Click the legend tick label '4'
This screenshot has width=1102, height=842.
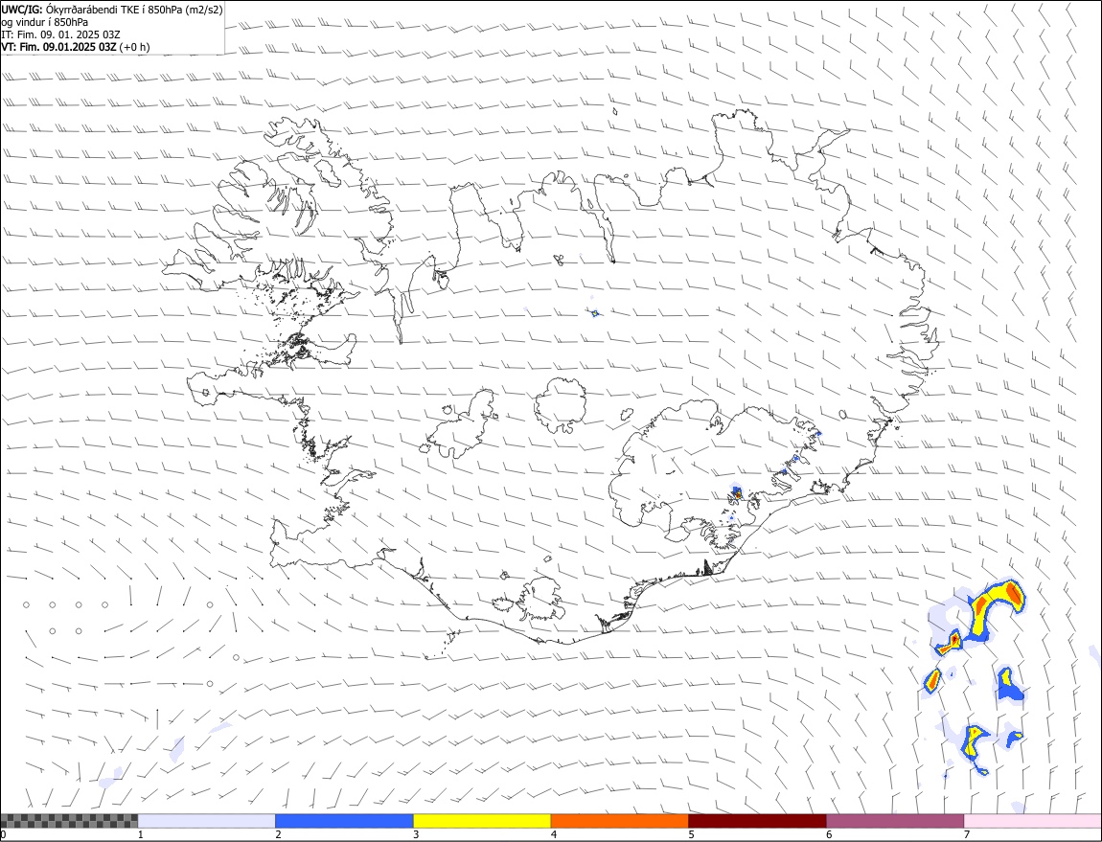point(554,835)
